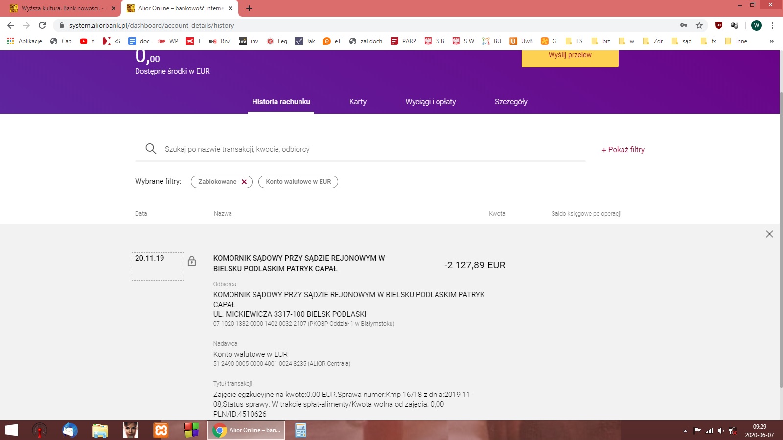
Task: Open the uBlock extension icon
Action: point(718,25)
